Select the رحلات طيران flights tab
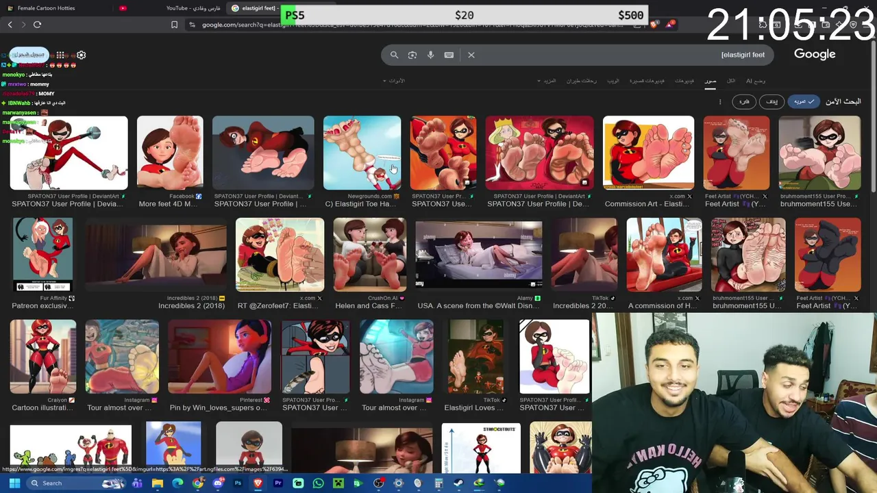The width and height of the screenshot is (877, 493). tap(581, 81)
